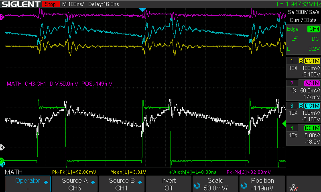Click the M 100ns timebase readout
This screenshot has width=321, height=192.
point(73,4)
